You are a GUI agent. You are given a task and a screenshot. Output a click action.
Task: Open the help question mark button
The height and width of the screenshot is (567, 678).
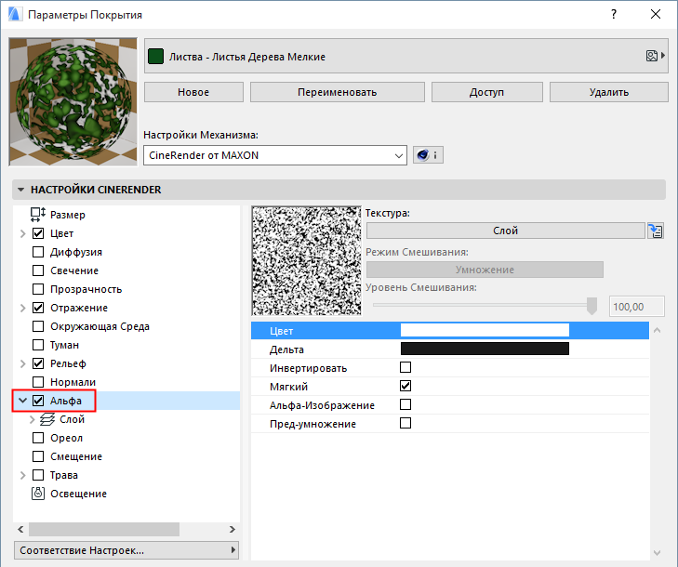613,15
